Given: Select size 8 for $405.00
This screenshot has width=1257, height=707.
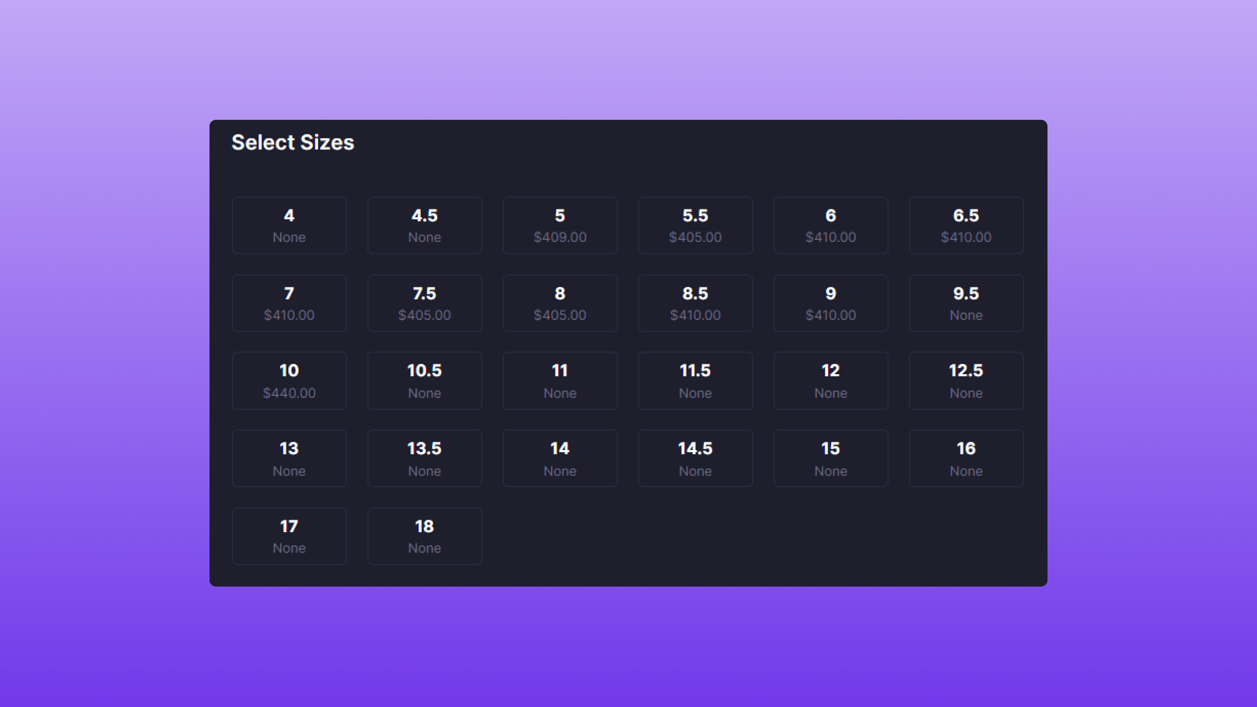Looking at the screenshot, I should click(x=560, y=303).
